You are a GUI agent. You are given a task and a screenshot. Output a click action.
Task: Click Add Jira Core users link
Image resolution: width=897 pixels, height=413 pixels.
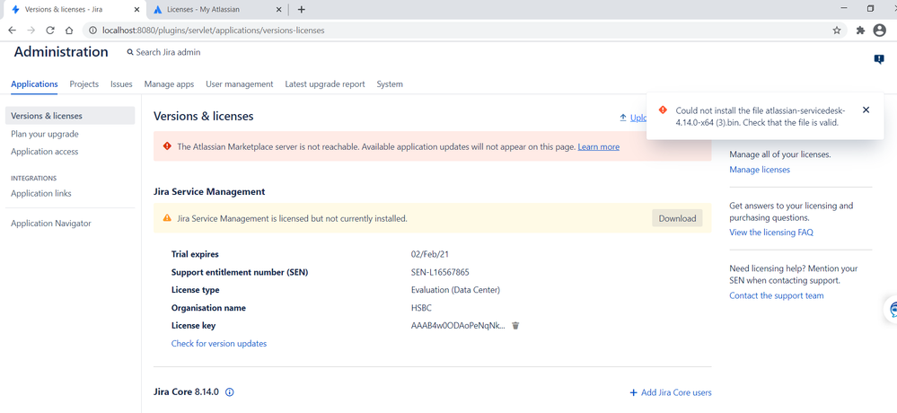676,392
